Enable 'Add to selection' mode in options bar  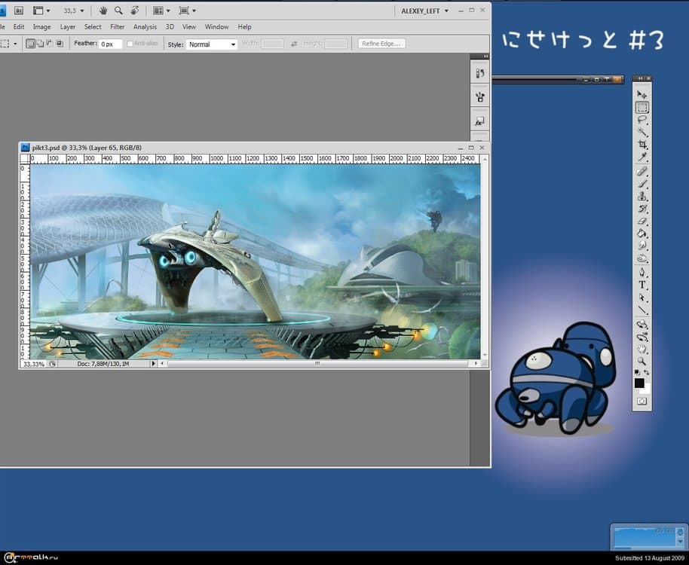click(40, 44)
